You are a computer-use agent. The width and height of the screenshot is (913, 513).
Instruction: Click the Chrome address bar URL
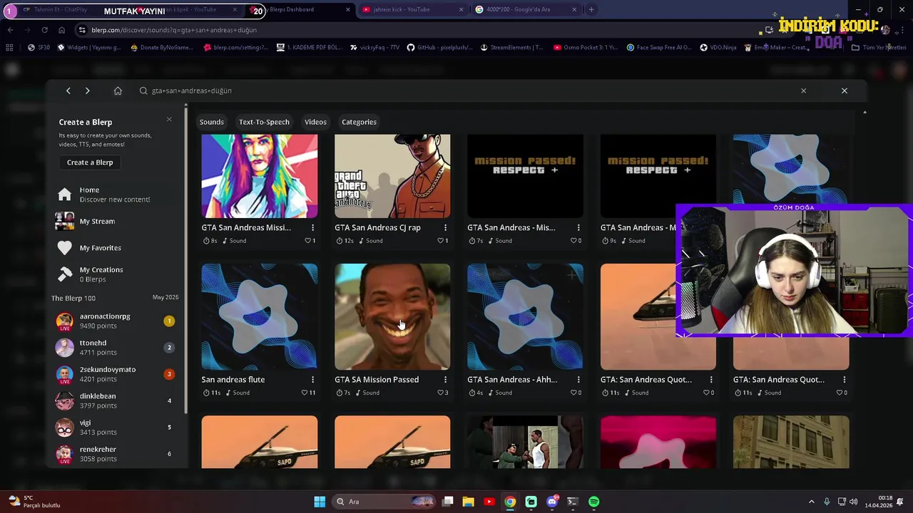pos(174,30)
